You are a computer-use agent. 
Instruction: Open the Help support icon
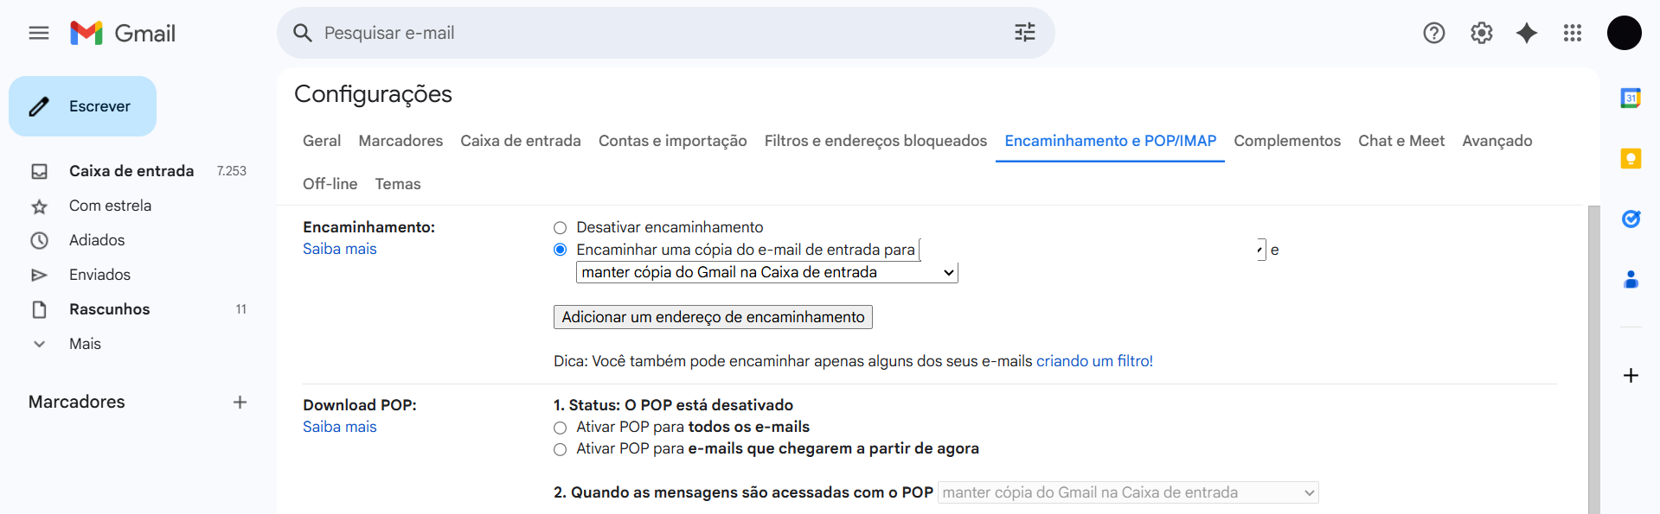[x=1433, y=33]
